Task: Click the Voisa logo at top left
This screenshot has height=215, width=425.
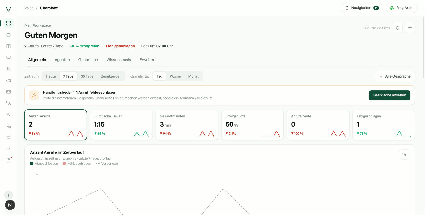Action: [8, 9]
